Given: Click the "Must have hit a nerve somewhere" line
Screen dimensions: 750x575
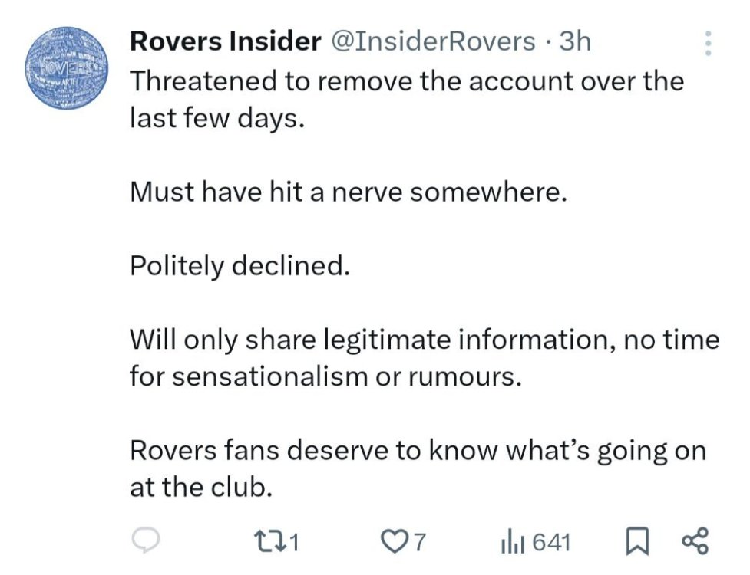Looking at the screenshot, I should [348, 192].
